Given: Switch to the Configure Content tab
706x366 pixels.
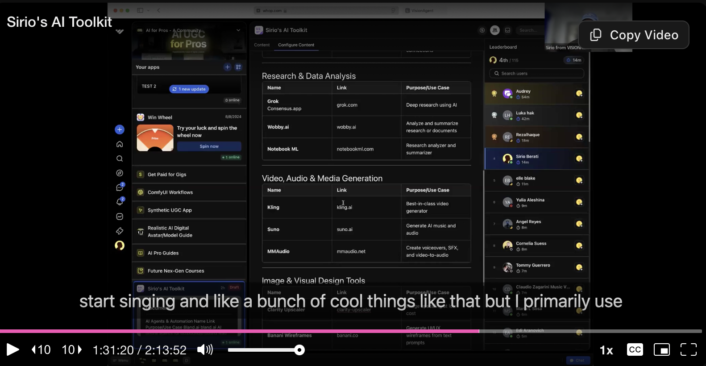Looking at the screenshot, I should [x=296, y=45].
